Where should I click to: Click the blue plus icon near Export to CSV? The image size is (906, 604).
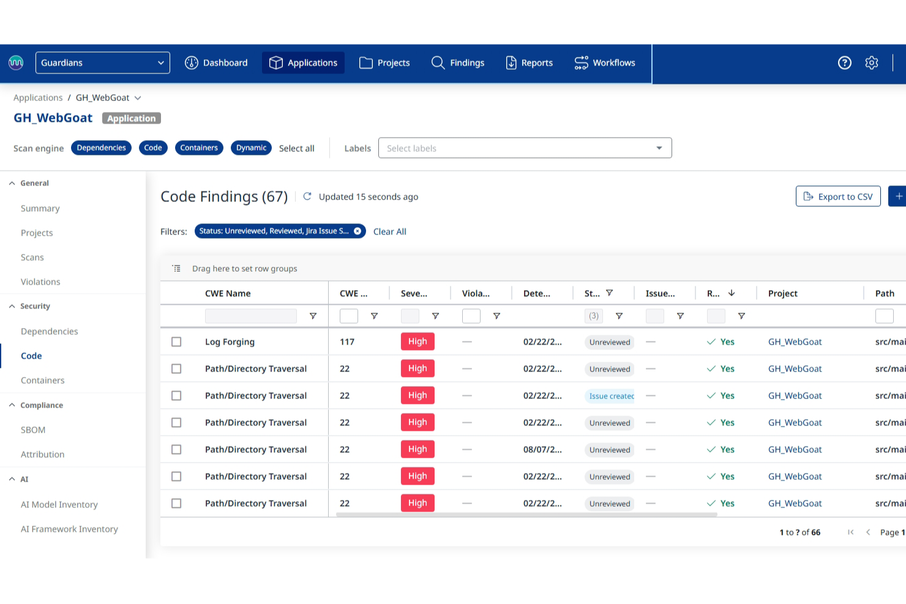pyautogui.click(x=899, y=196)
